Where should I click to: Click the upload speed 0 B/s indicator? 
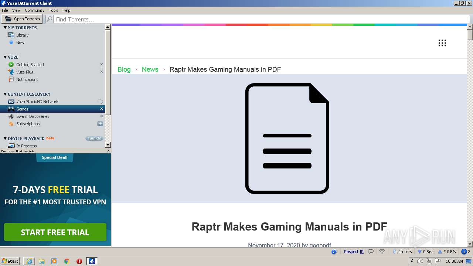coord(447,252)
